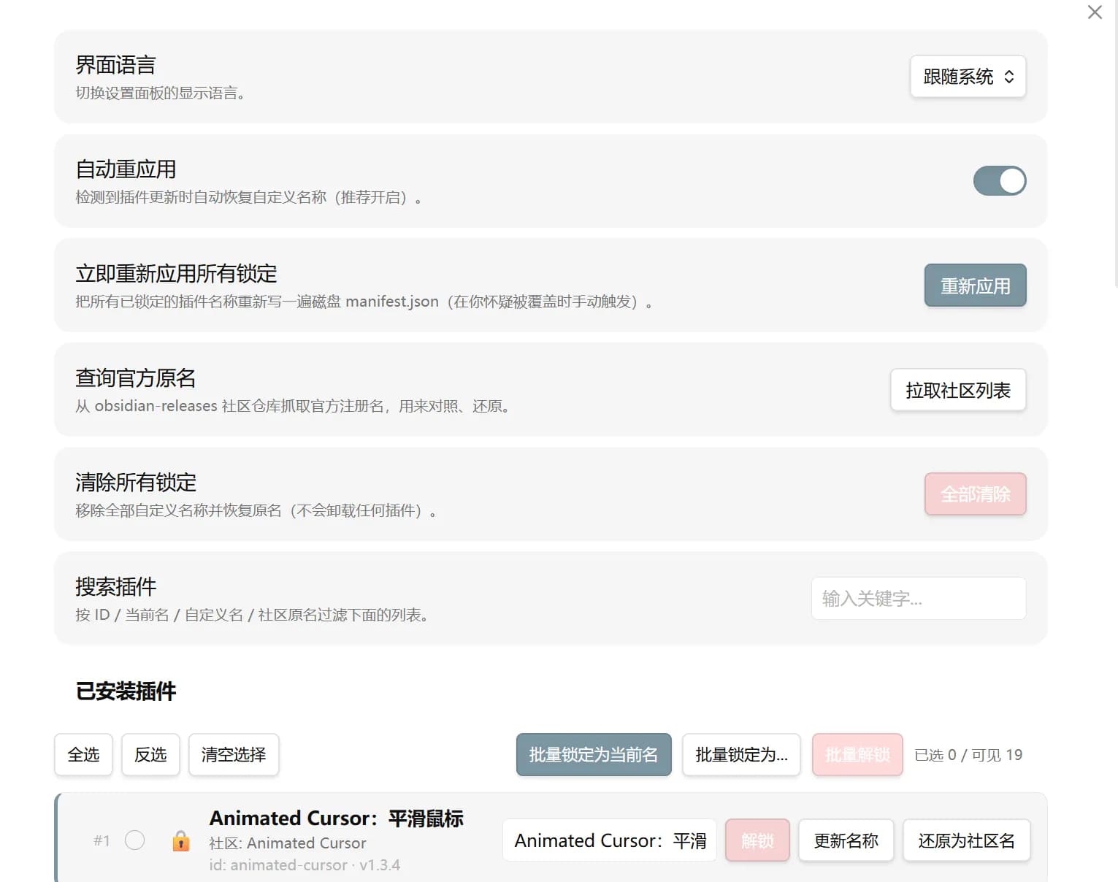1118x882 pixels.
Task: Click 清空选择 button
Action: [234, 755]
